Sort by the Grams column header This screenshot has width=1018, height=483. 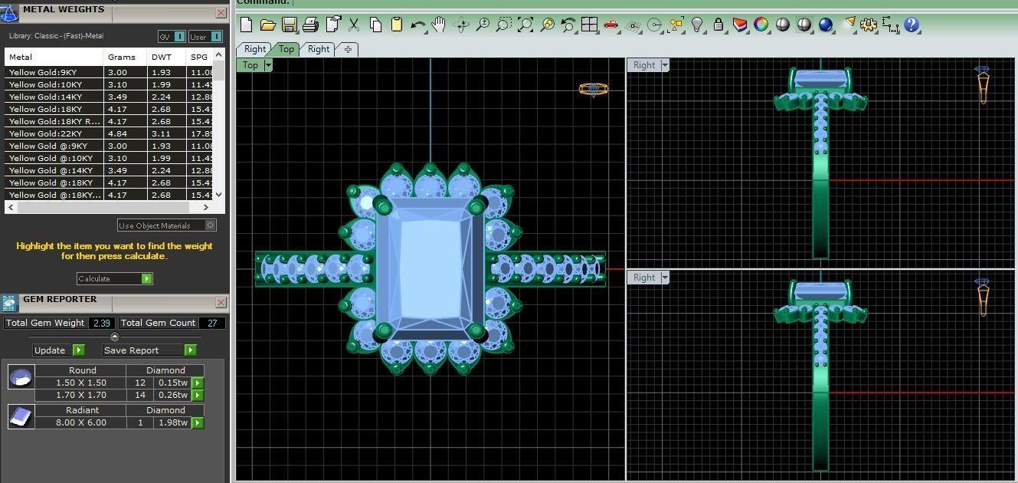[125, 57]
